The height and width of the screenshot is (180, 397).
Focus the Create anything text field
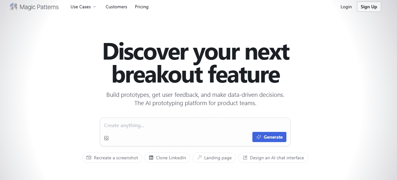(x=195, y=126)
